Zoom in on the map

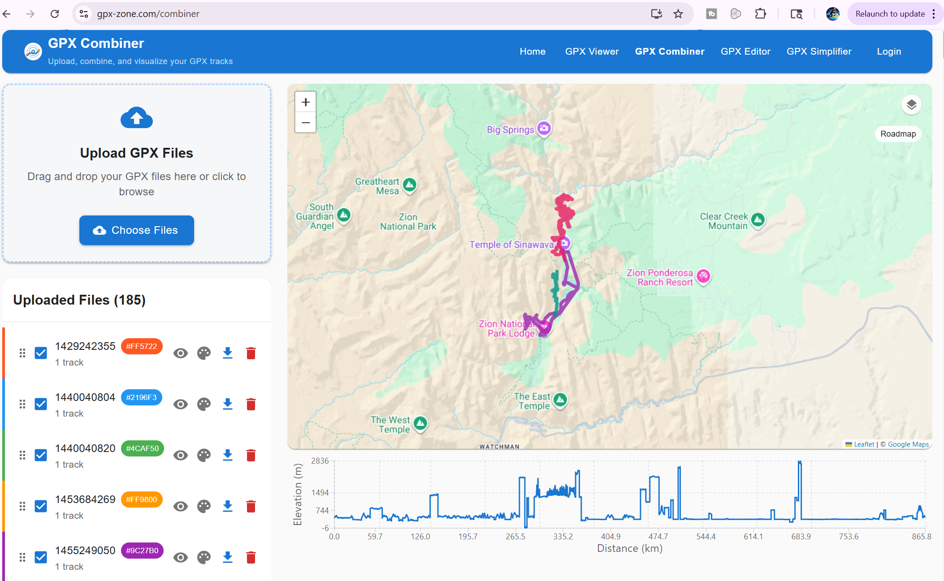[x=306, y=102]
